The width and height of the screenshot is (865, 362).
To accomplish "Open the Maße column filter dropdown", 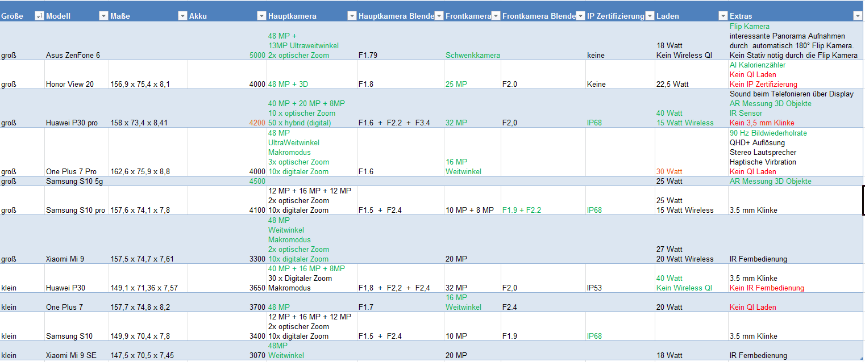I will (x=182, y=16).
